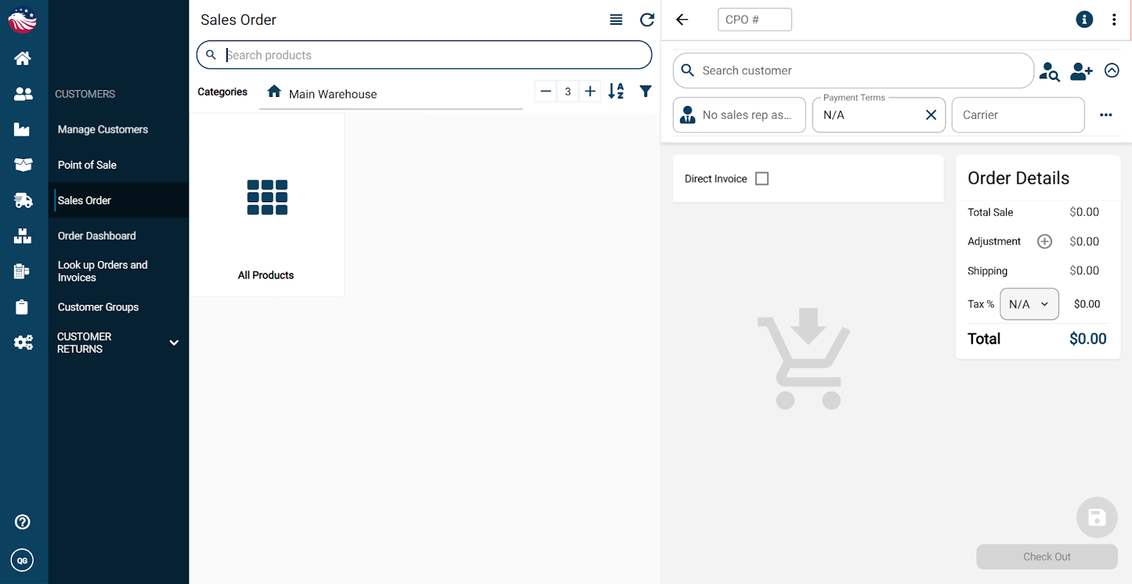Click the Total amount $0.00
Image resolution: width=1132 pixels, height=584 pixels.
1088,339
